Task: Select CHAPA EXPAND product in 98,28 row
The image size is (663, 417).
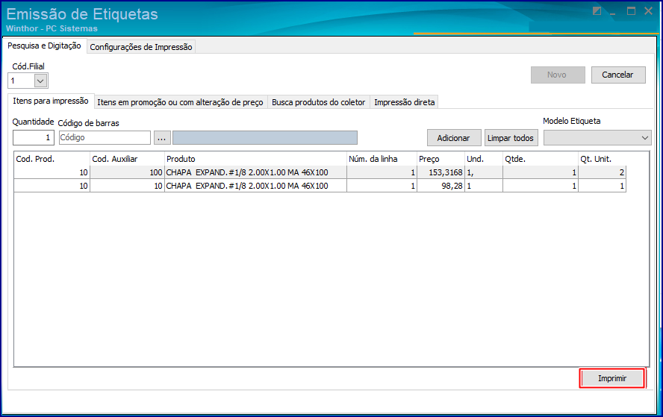Action: coord(255,186)
